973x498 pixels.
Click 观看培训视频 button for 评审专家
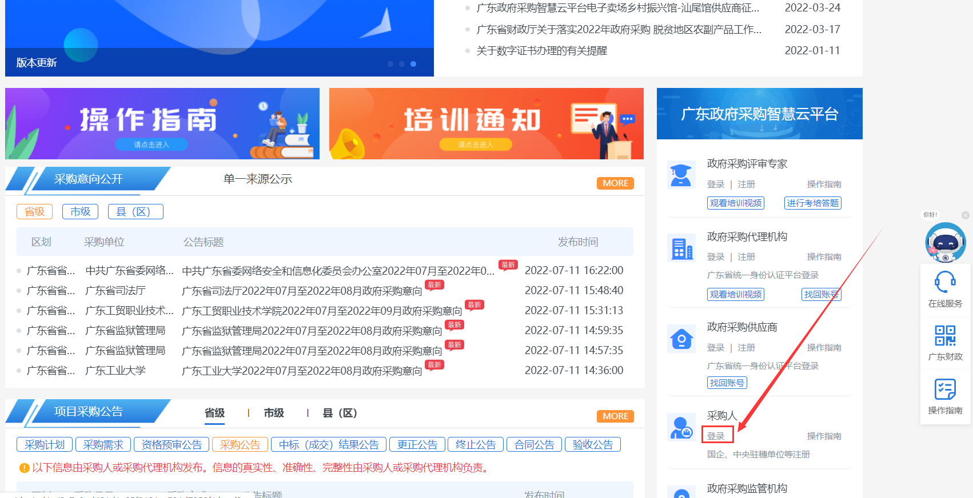click(735, 203)
